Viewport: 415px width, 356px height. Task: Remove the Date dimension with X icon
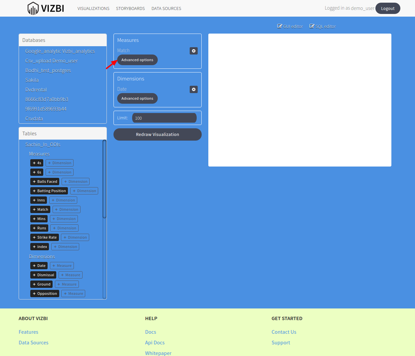[x=194, y=89]
